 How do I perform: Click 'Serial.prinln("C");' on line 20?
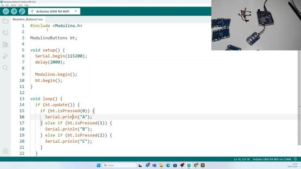pos(69,141)
